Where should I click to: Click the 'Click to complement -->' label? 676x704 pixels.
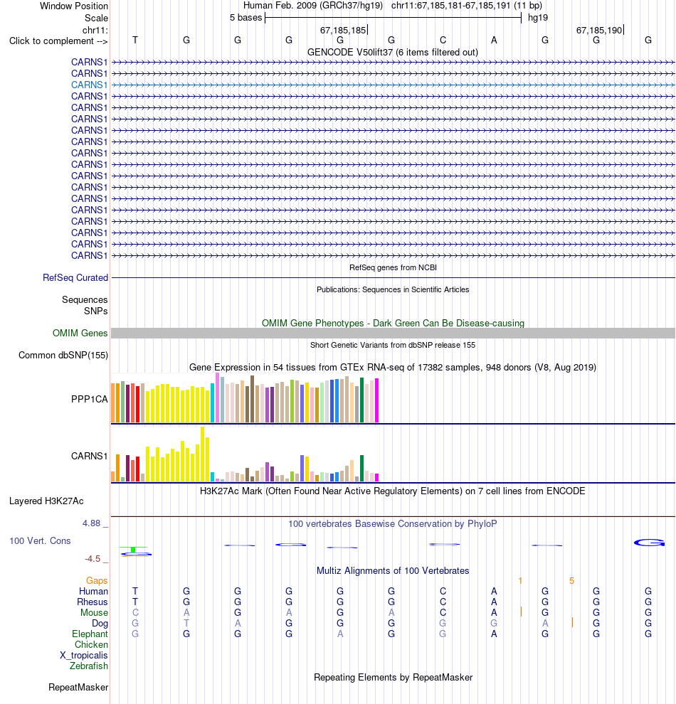(58, 41)
